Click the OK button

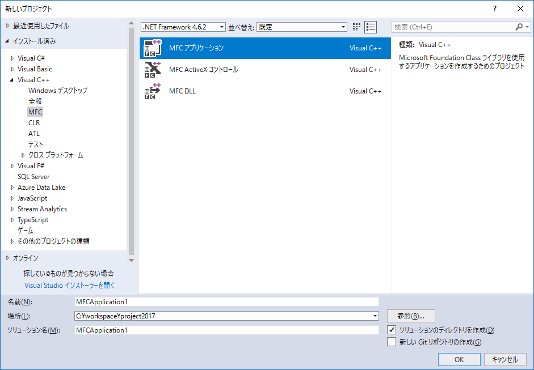tap(459, 359)
